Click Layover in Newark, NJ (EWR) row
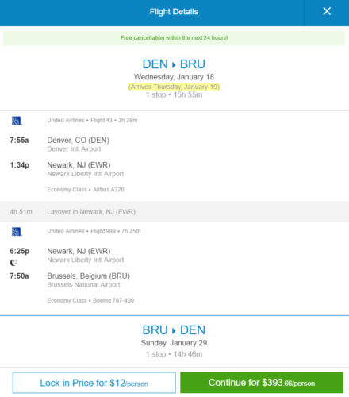The image size is (349, 397). [x=174, y=212]
